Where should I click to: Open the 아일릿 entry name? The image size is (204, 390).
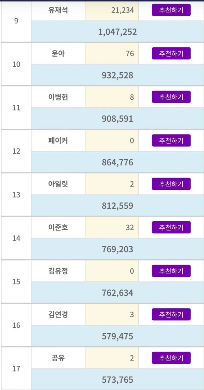point(58,184)
